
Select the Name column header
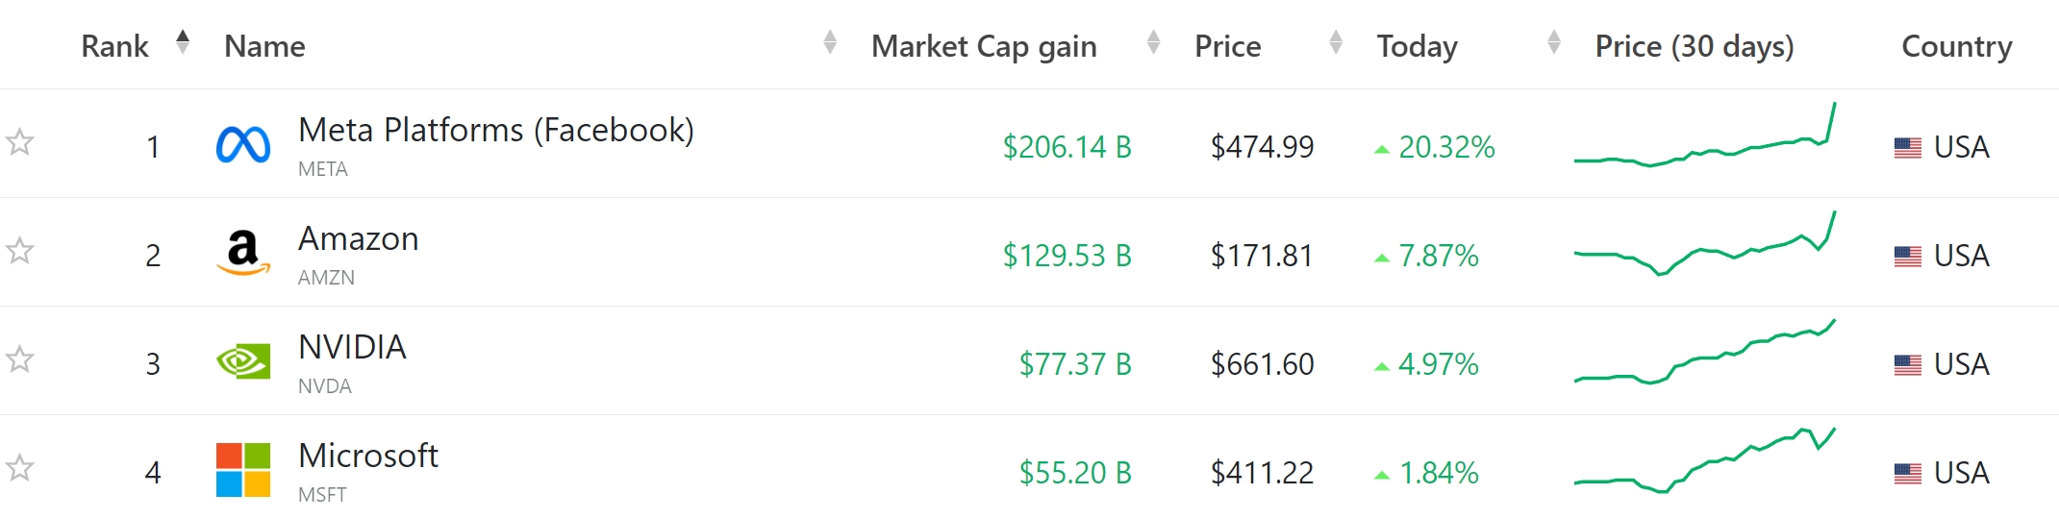pyautogui.click(x=264, y=46)
